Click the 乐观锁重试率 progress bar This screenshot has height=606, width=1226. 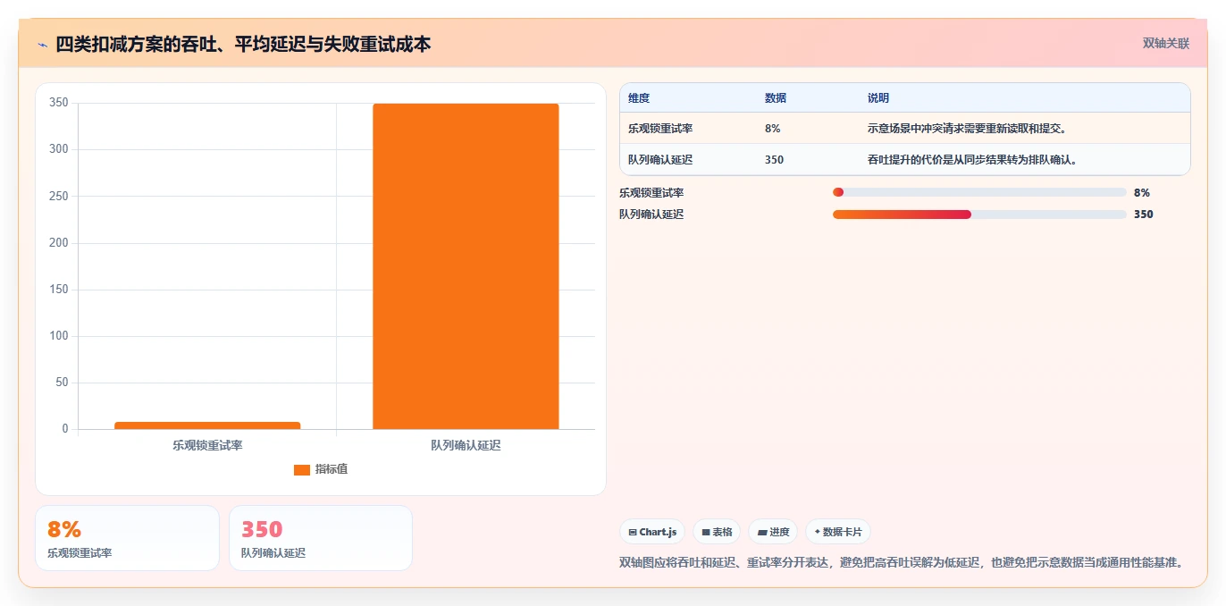point(979,192)
